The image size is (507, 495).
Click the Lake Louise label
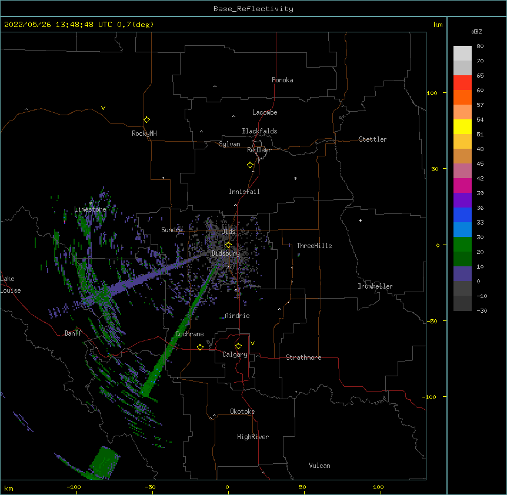(x=11, y=285)
